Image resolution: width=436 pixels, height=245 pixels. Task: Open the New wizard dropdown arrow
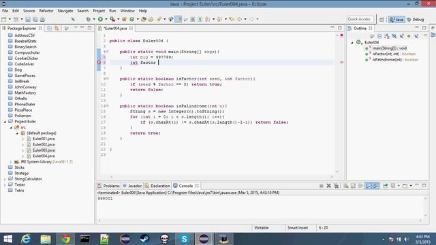click(x=9, y=19)
